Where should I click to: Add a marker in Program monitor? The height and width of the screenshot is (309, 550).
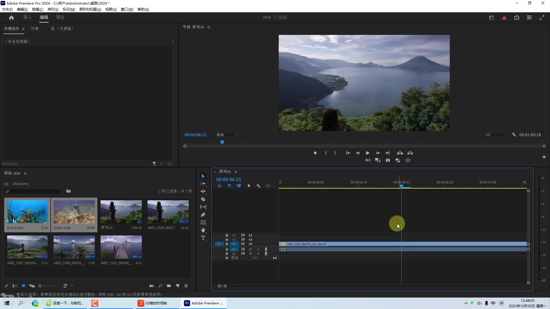click(315, 153)
